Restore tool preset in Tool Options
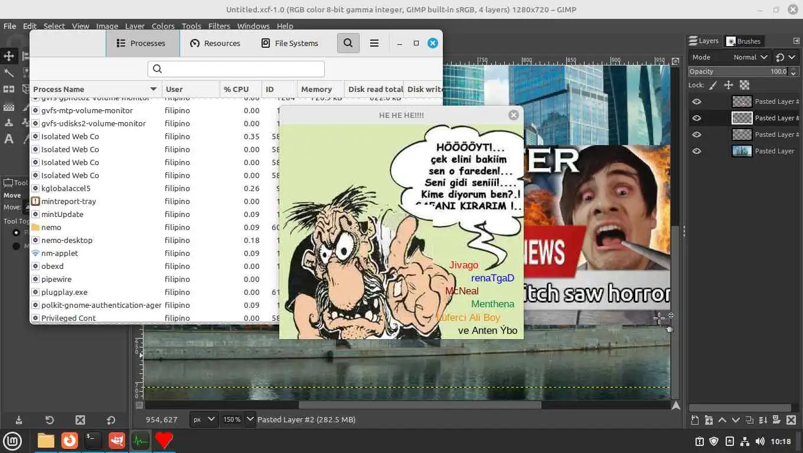Image resolution: width=803 pixels, height=453 pixels. tap(50, 420)
